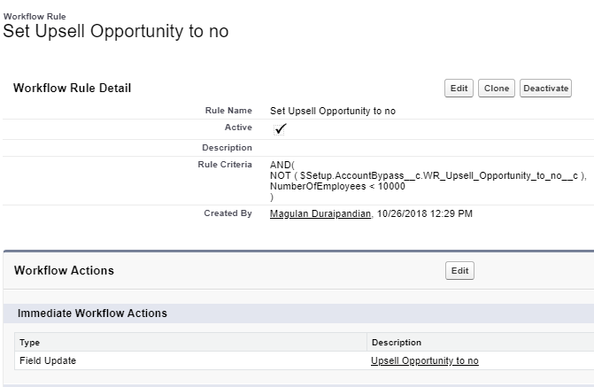This screenshot has height=387, width=594.
Task: Click the Workflow Actions section title
Action: [x=64, y=271]
